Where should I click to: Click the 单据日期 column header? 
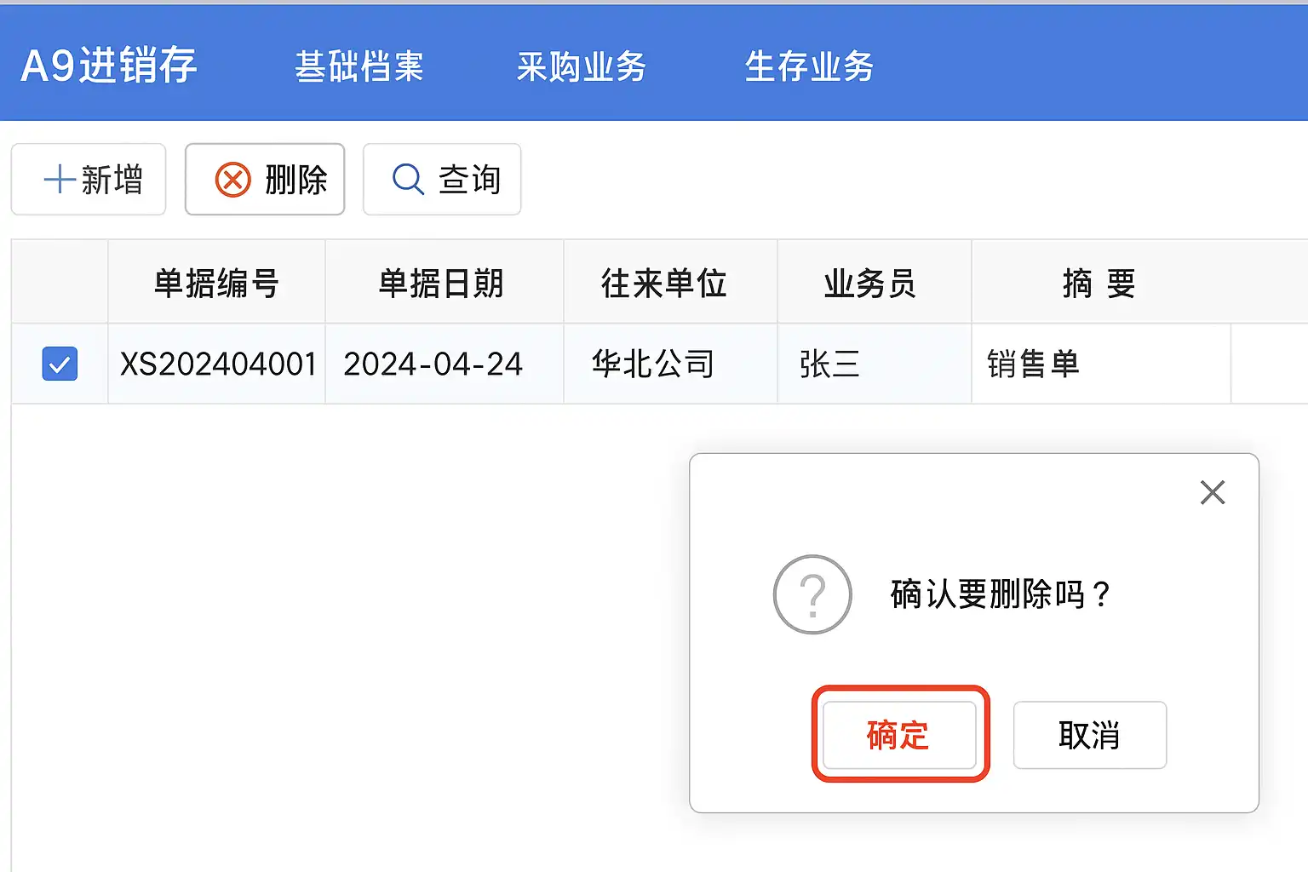pyautogui.click(x=441, y=283)
